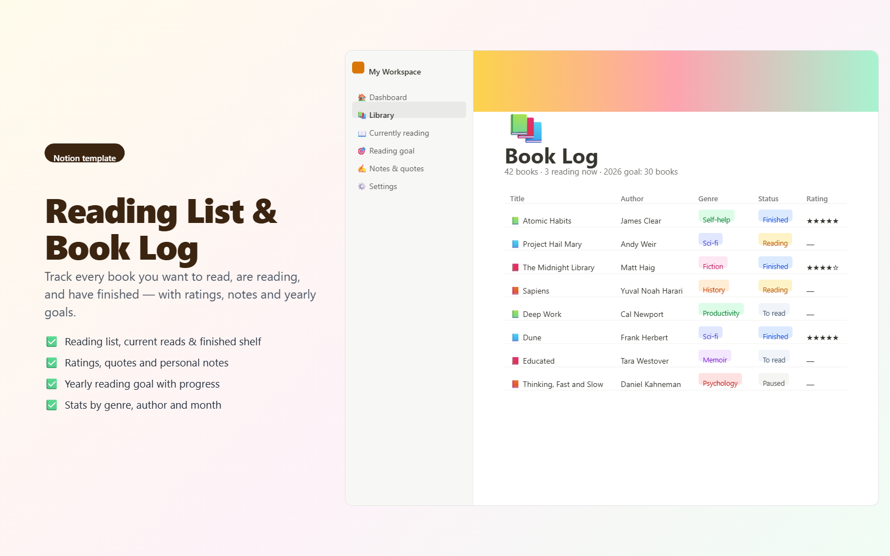Click the Status column header
This screenshot has height=556, width=890.
(x=768, y=198)
